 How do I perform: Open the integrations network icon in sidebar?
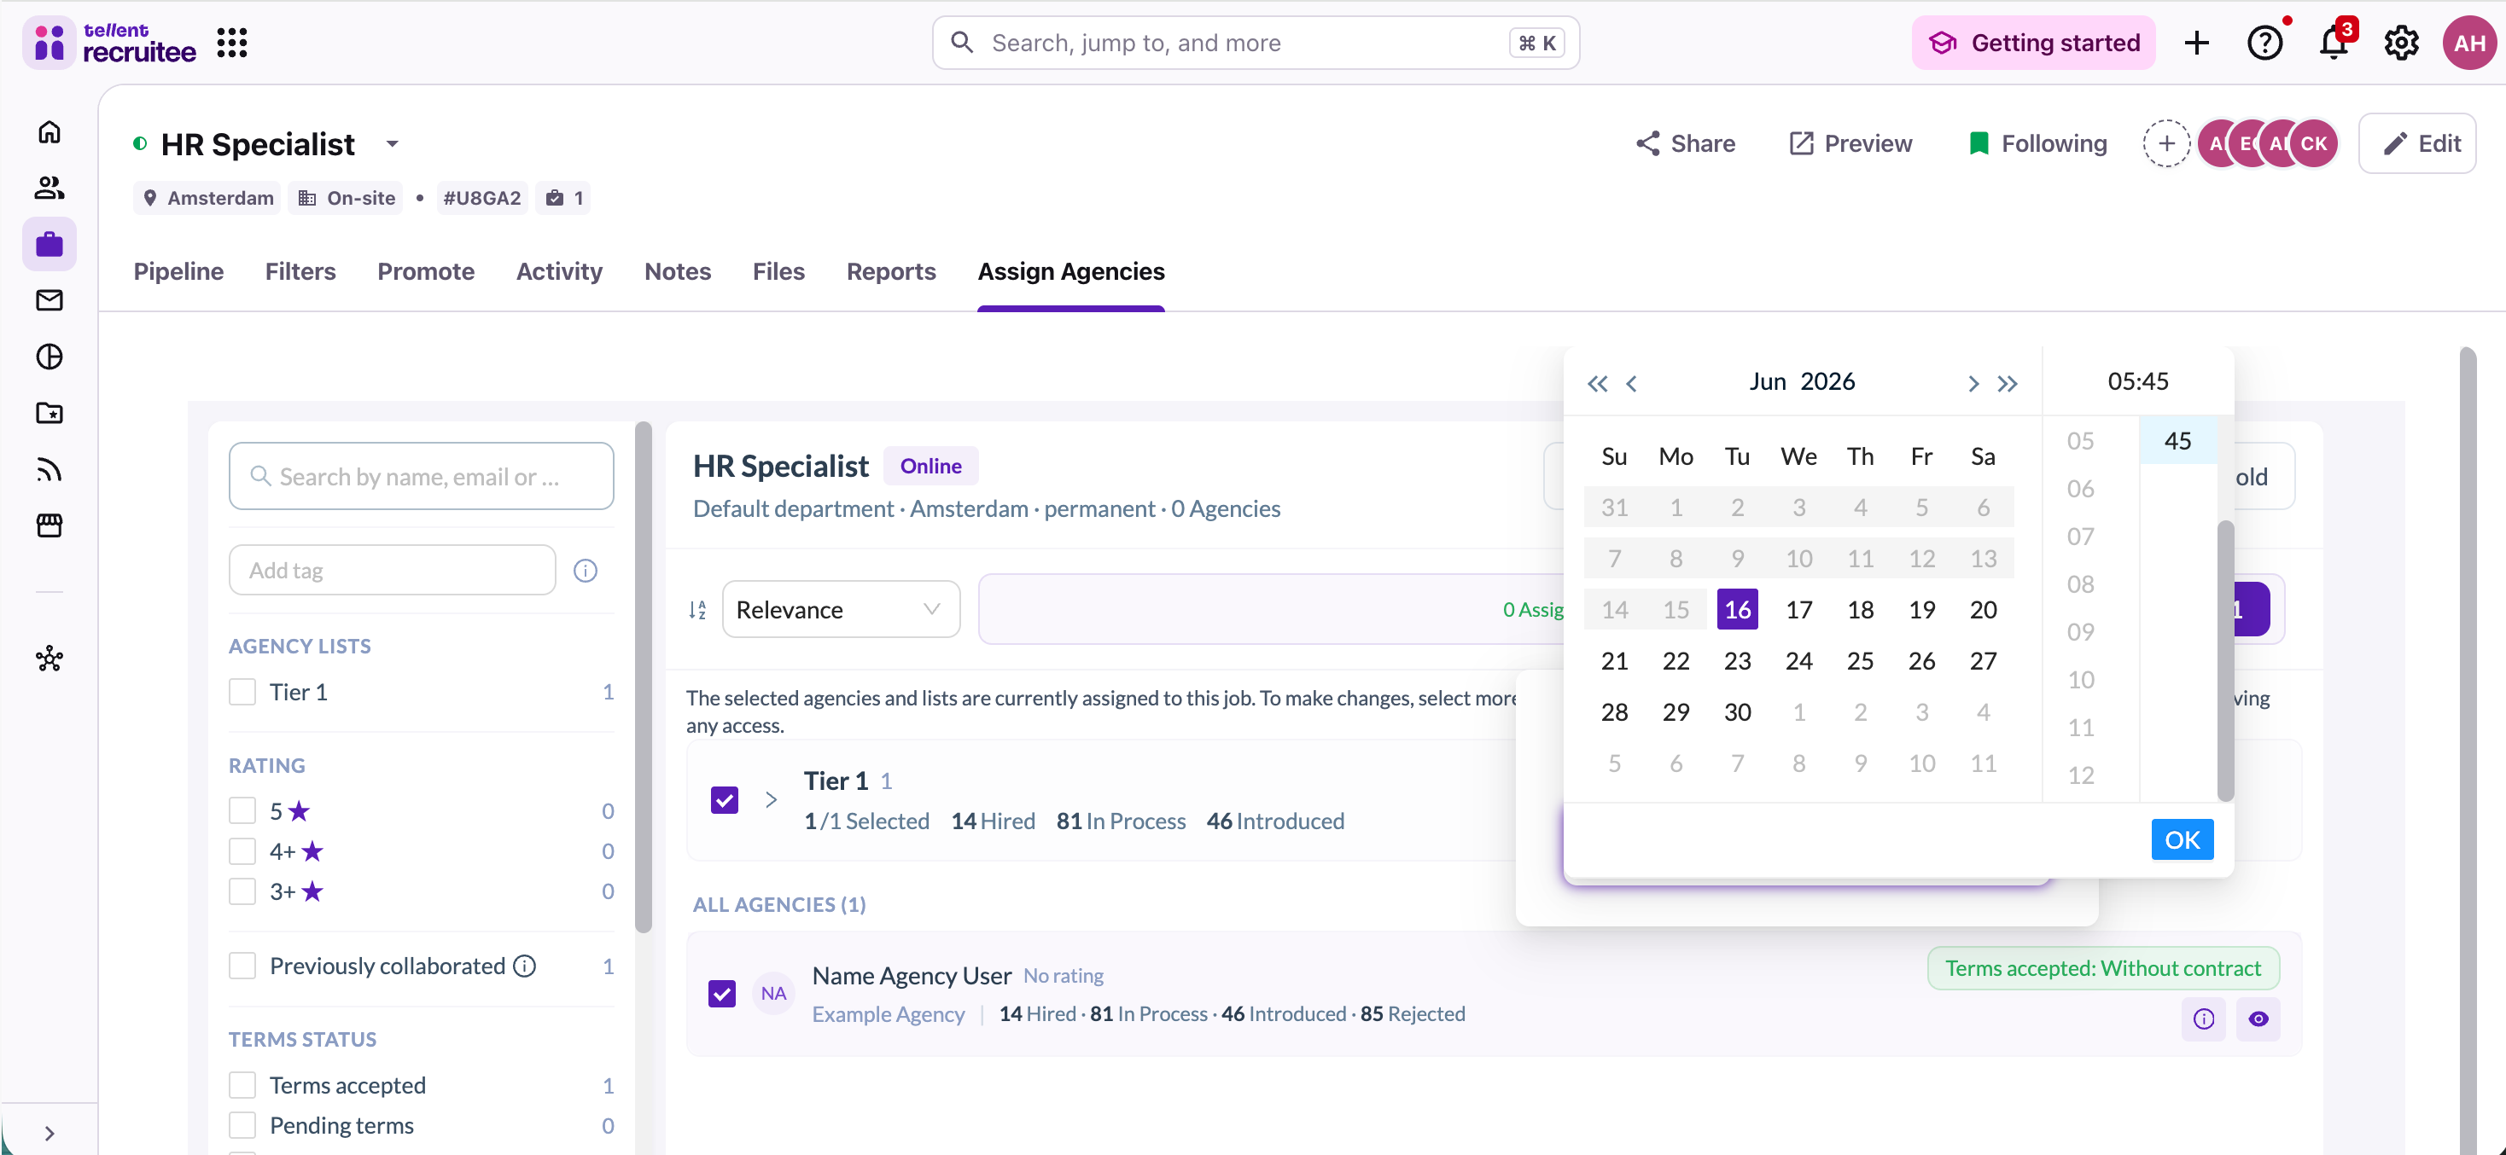pos(50,659)
